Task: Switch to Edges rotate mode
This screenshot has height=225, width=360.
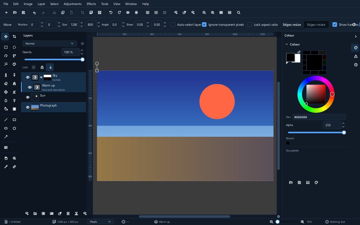Action: tap(316, 24)
